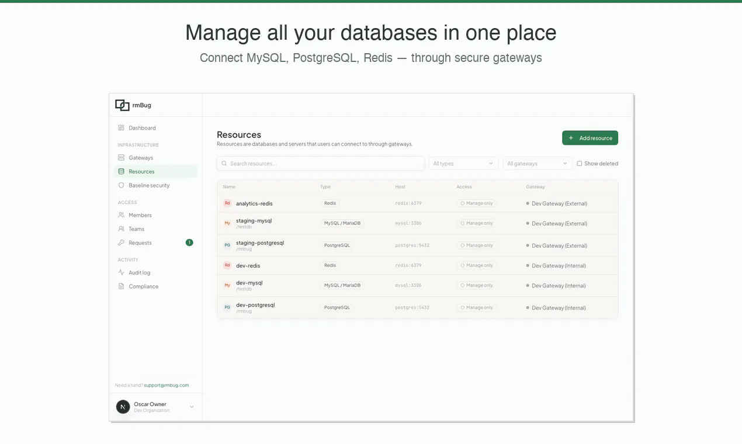Click the Oscar Owner avatar
The width and height of the screenshot is (742, 444).
[123, 407]
